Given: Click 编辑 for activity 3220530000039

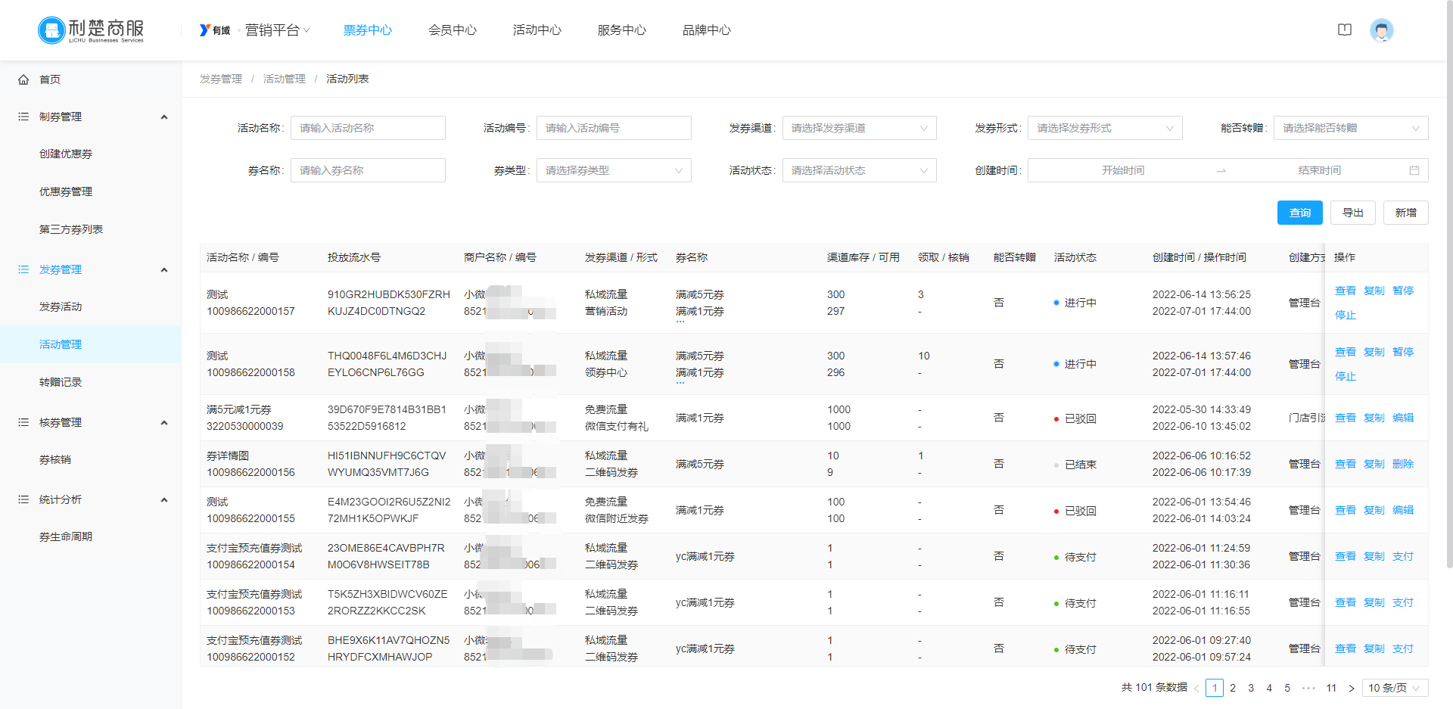Looking at the screenshot, I should click(1403, 418).
